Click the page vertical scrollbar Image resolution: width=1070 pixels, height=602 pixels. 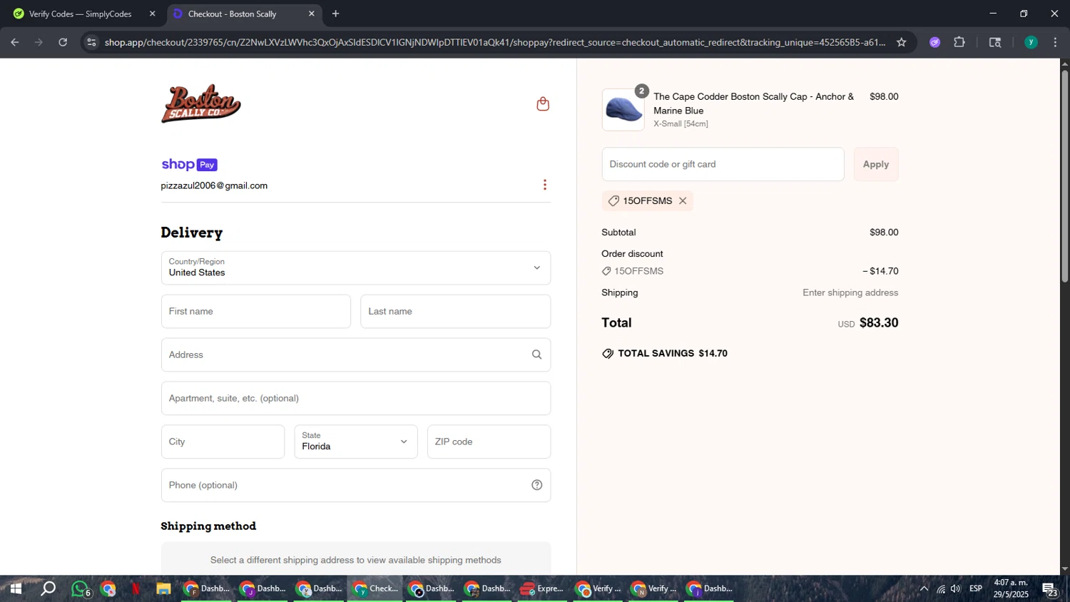(x=1064, y=176)
